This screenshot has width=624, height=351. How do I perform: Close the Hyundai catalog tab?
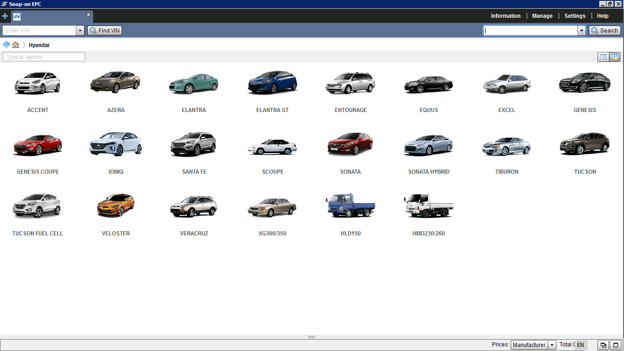[x=89, y=15]
